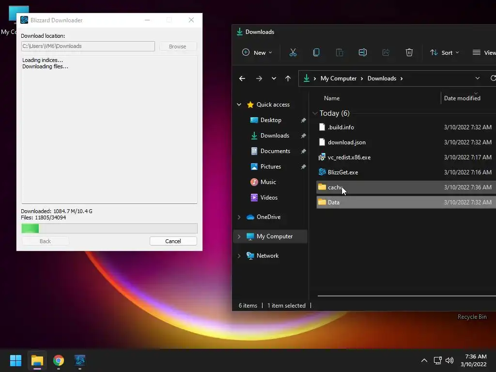Click the "3/10/2022 7:36 AM" date of cache
This screenshot has height=372, width=496.
(467, 187)
